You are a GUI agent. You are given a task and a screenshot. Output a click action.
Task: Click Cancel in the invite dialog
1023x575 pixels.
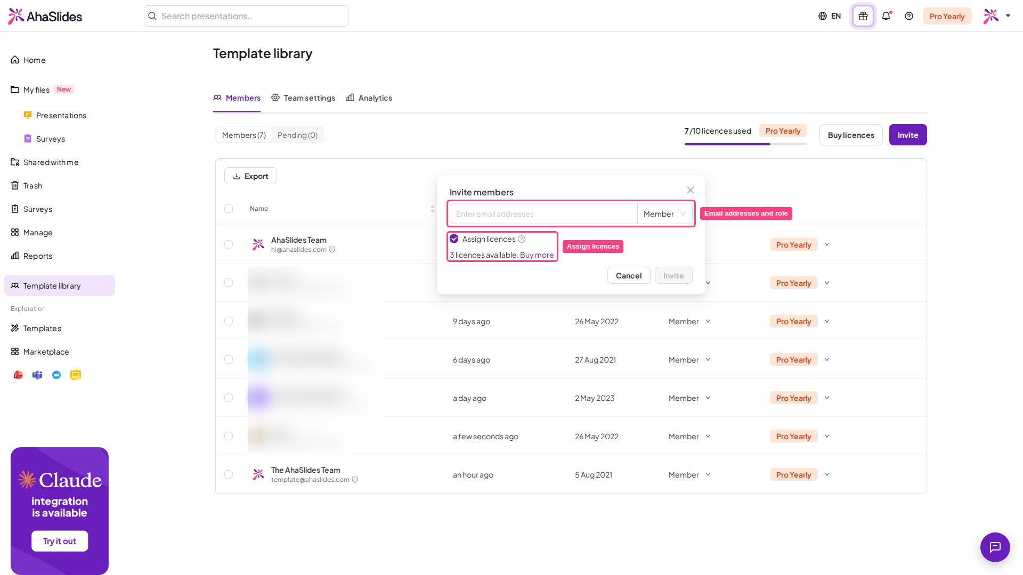point(629,275)
